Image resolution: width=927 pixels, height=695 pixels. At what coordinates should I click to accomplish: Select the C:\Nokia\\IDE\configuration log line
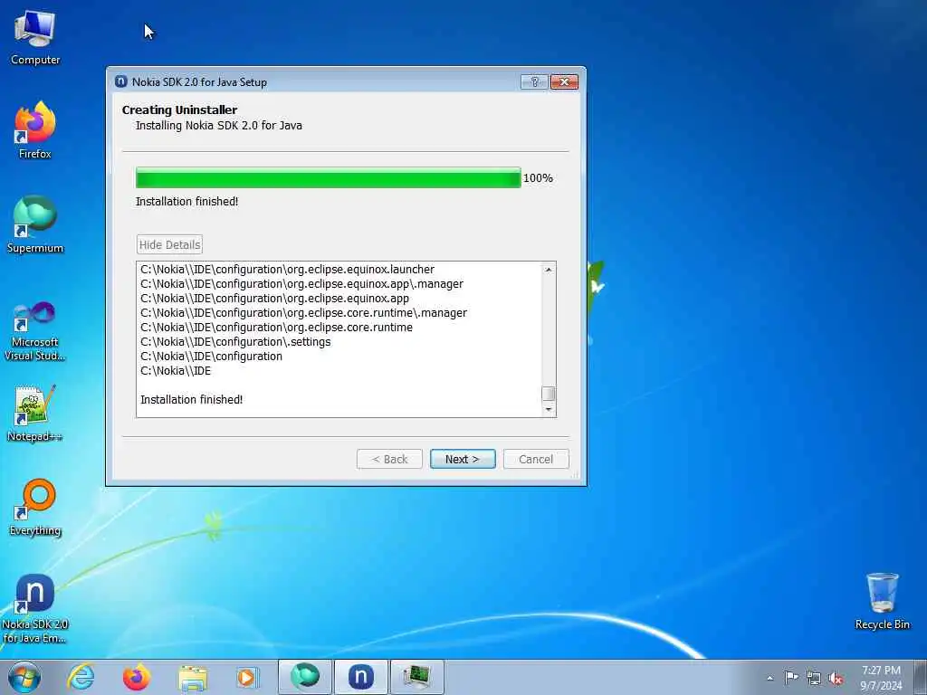tap(211, 356)
